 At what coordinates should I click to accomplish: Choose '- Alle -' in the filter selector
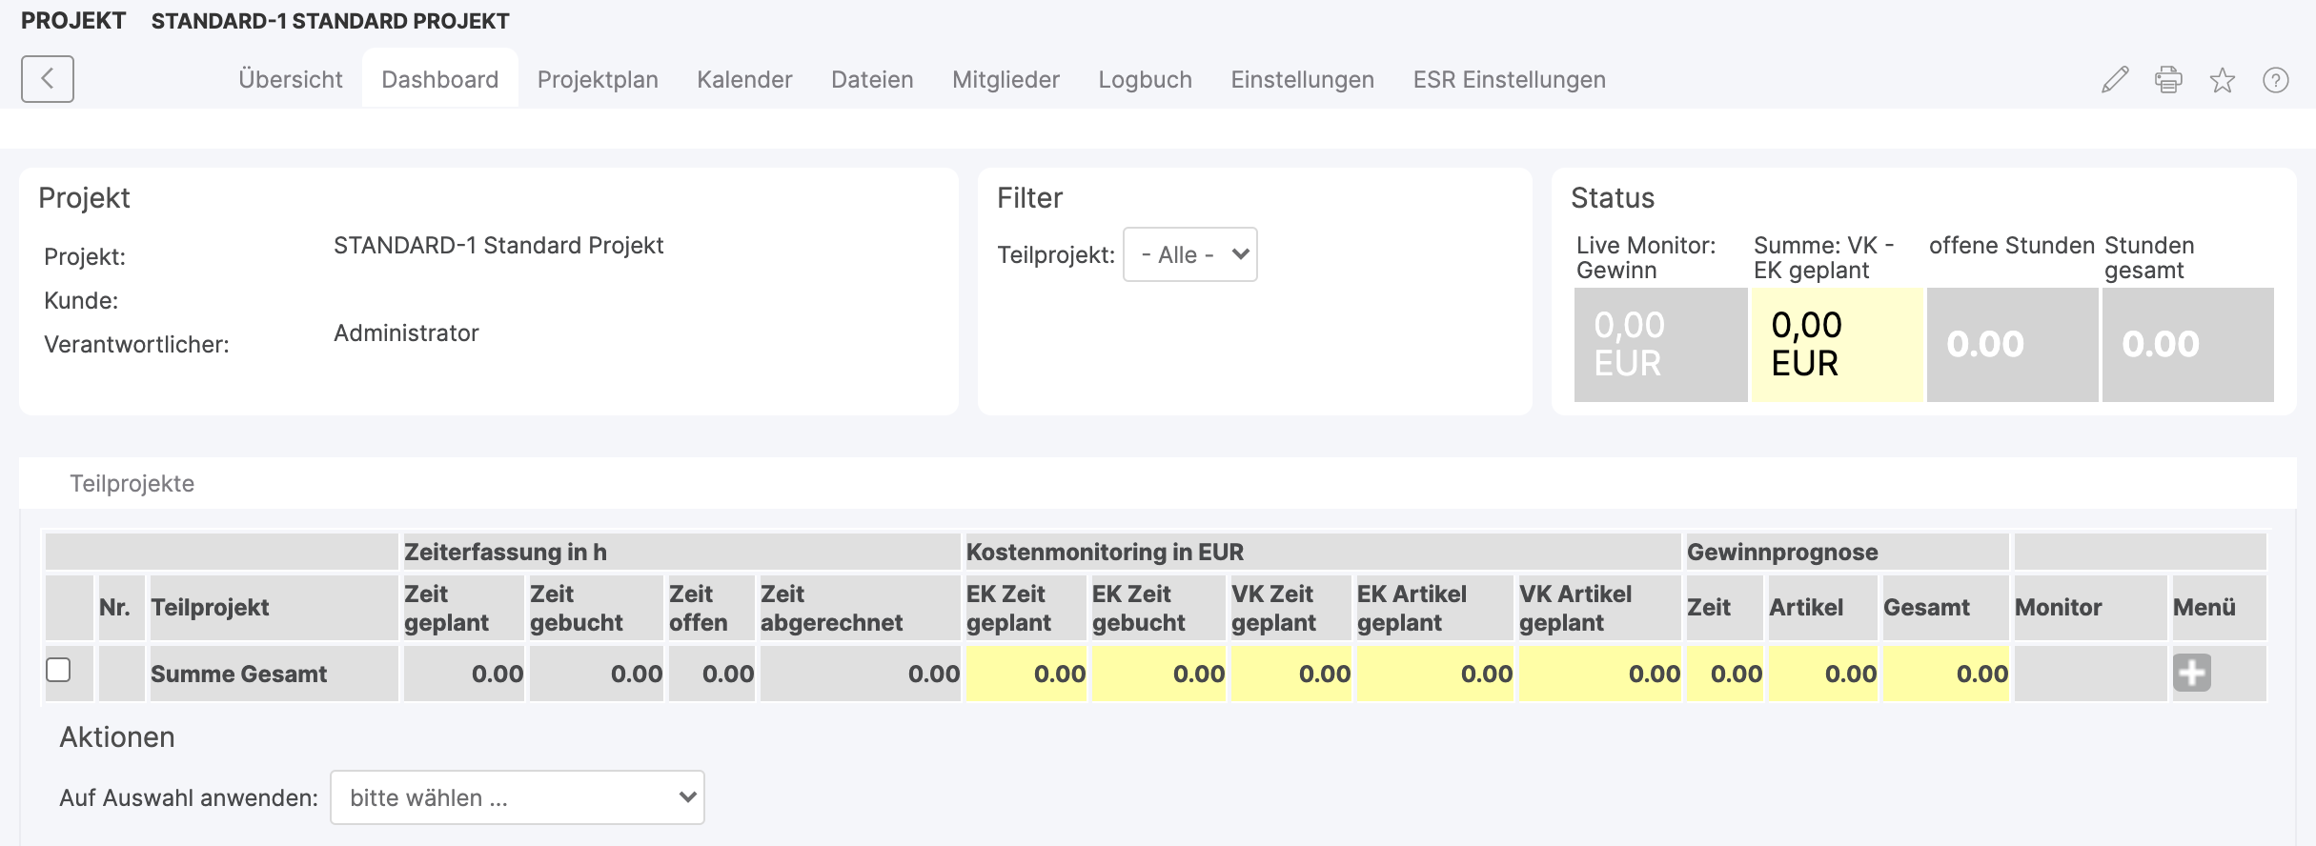(x=1189, y=254)
